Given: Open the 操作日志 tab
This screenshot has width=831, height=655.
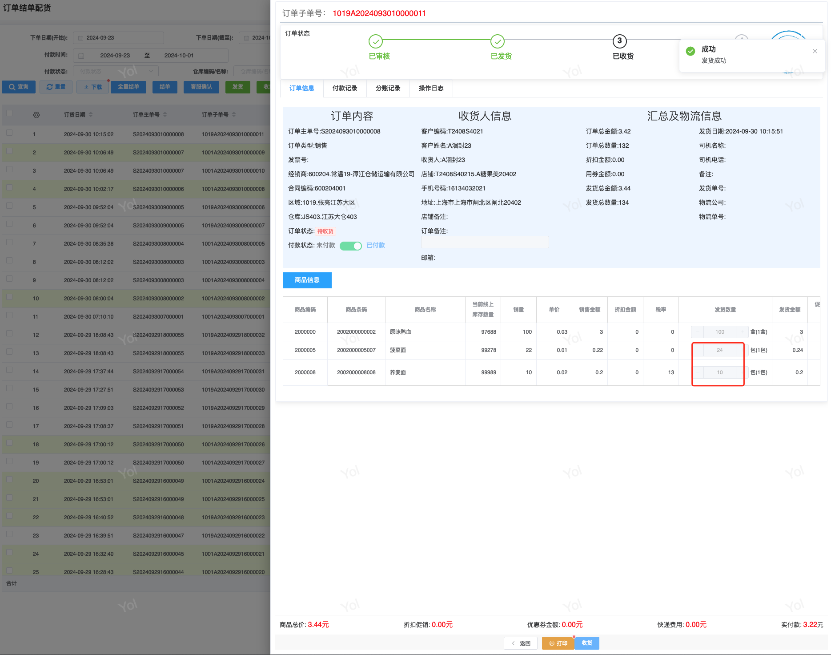Looking at the screenshot, I should [431, 88].
